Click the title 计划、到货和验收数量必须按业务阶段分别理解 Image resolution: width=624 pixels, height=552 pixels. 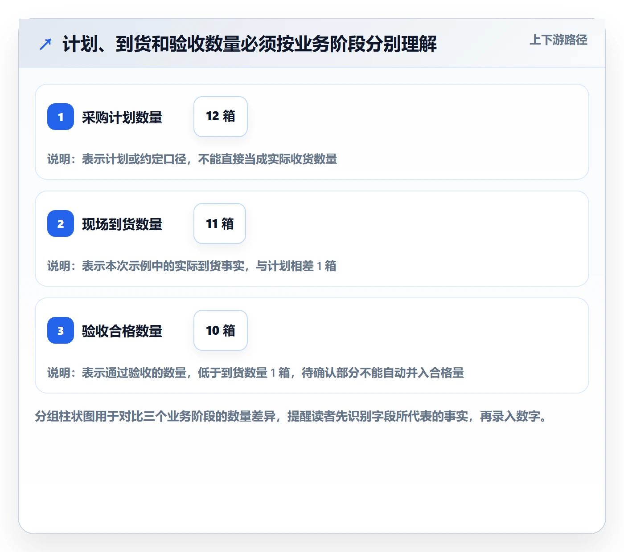250,44
